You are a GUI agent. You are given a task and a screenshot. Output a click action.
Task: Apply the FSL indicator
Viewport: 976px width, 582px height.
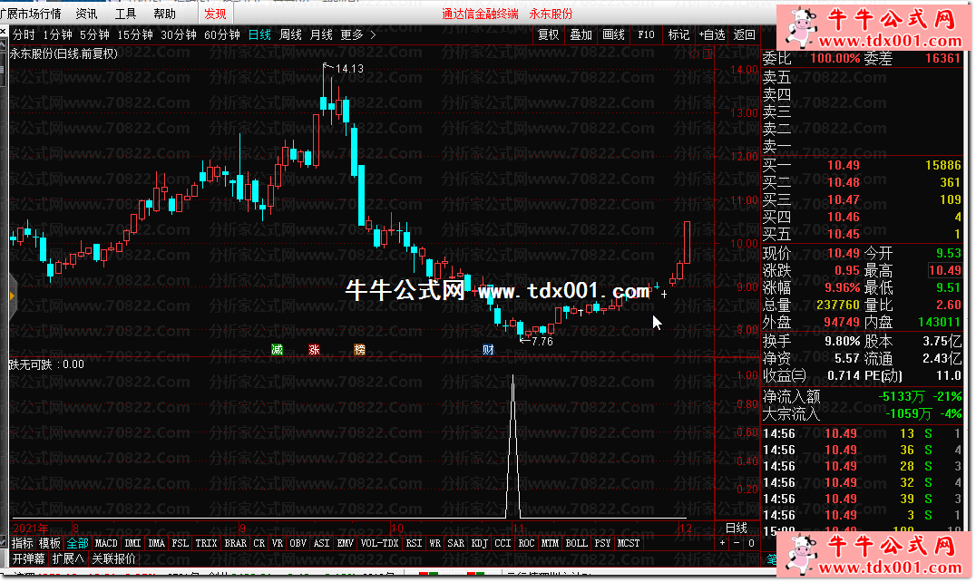pos(180,543)
